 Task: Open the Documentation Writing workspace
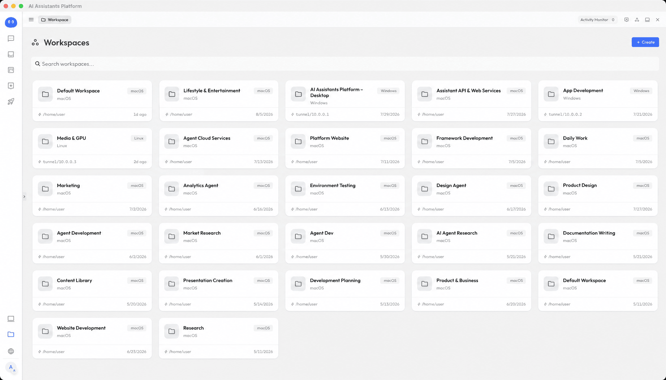click(x=598, y=243)
